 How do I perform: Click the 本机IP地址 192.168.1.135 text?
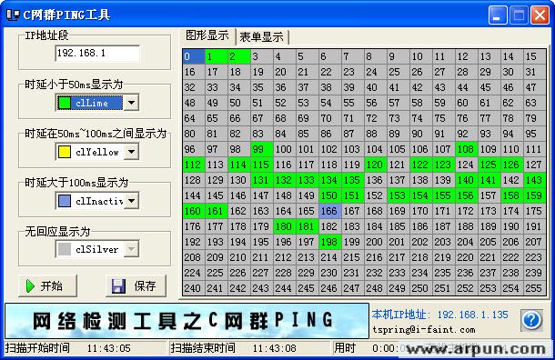point(440,315)
